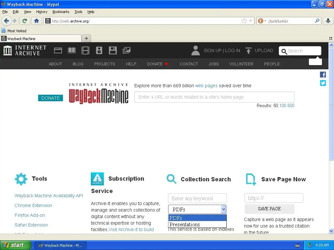Click the forward navigation arrow
This screenshot has height=250, width=334.
click(x=15, y=21)
